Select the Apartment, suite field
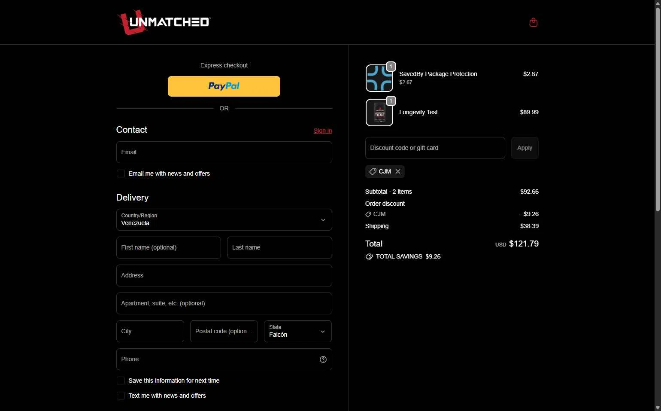Screen dimensions: 661x411 (x=224, y=303)
